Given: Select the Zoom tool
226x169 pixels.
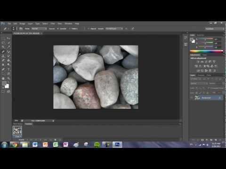Looking at the screenshot, I should 8,78.
